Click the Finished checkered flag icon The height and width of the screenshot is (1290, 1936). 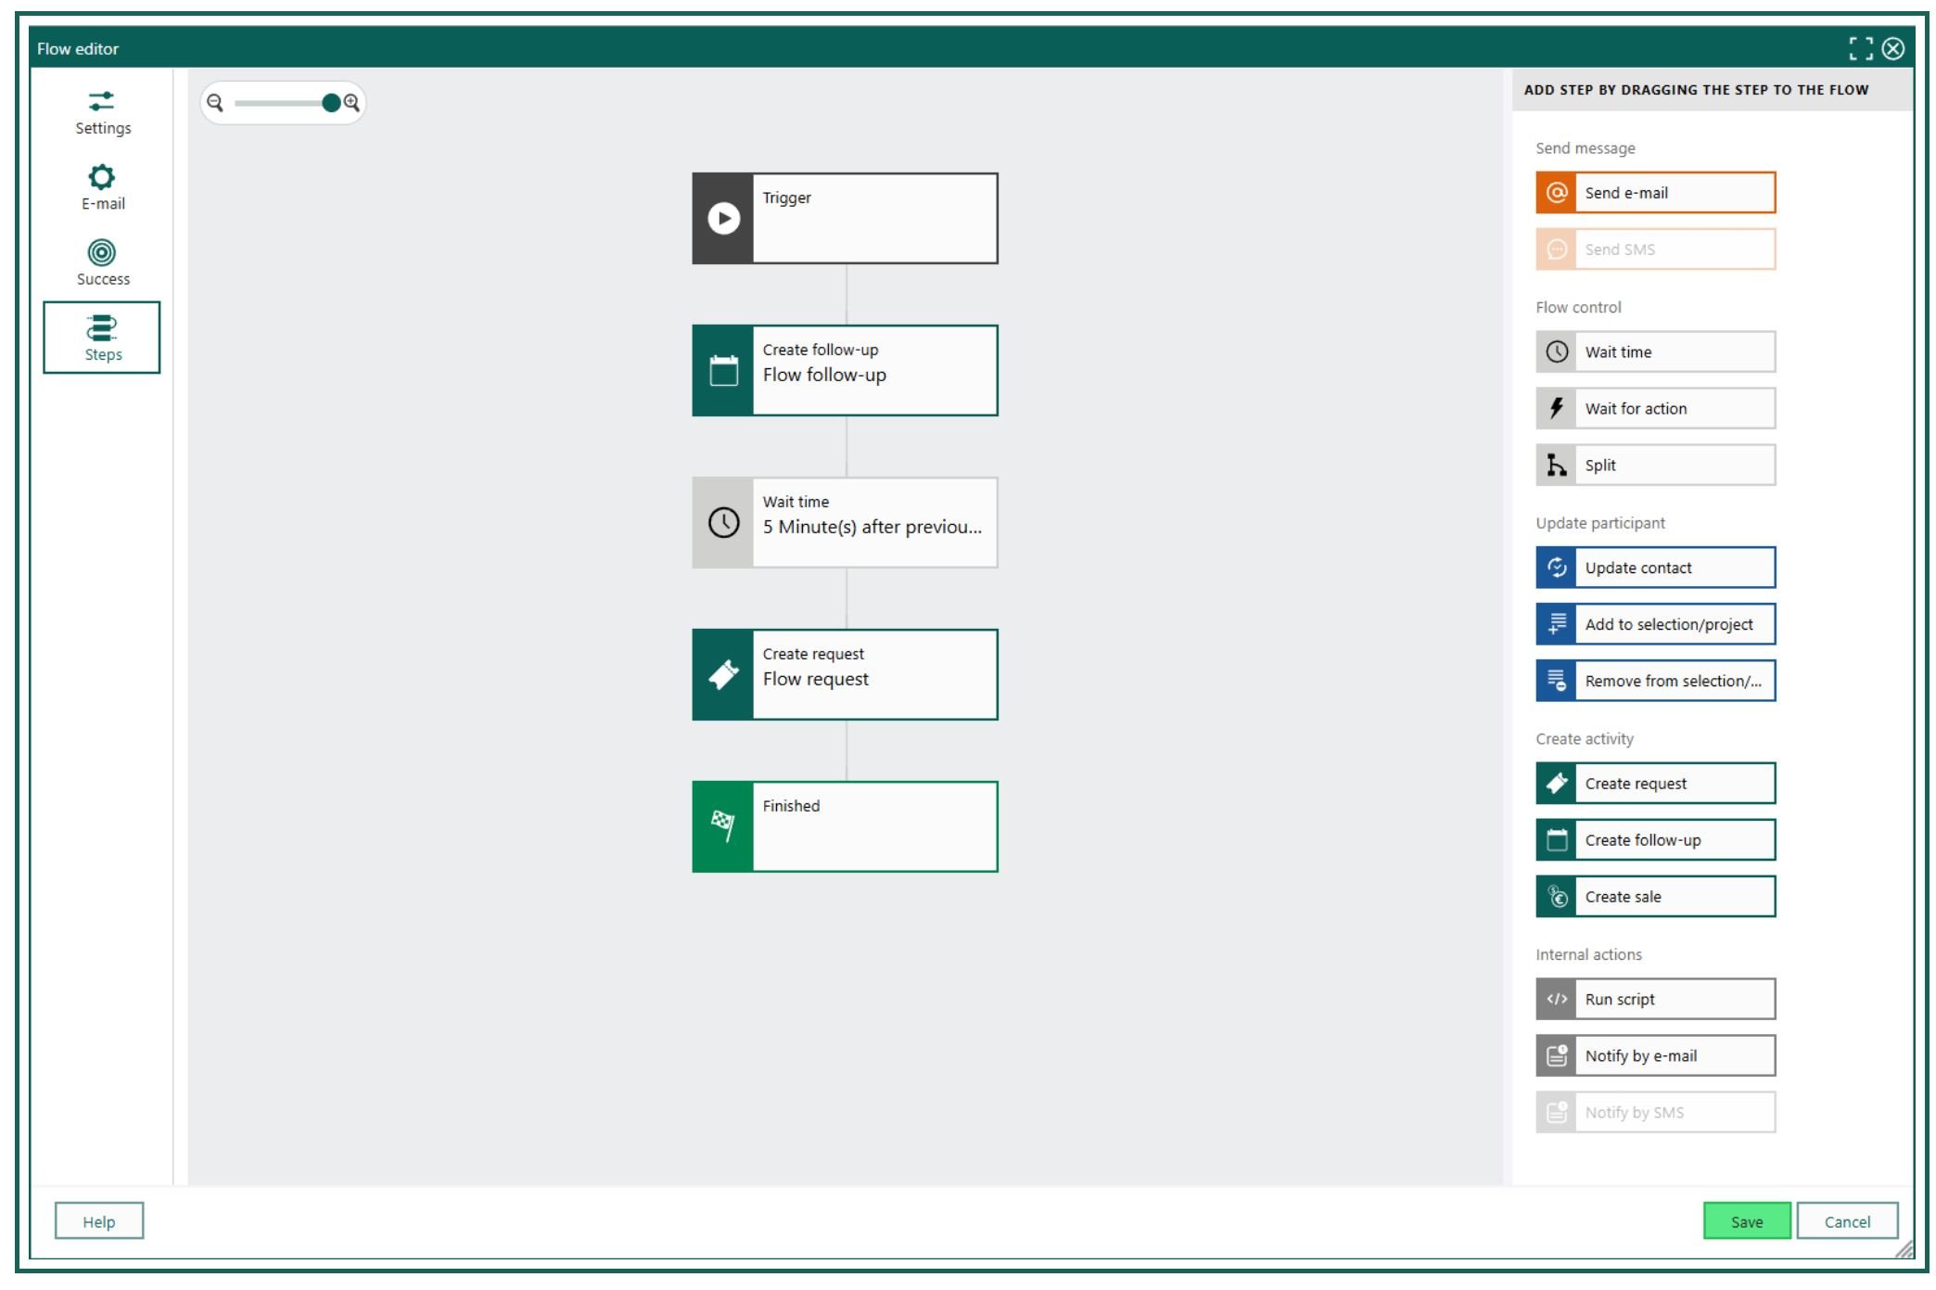pos(723,826)
